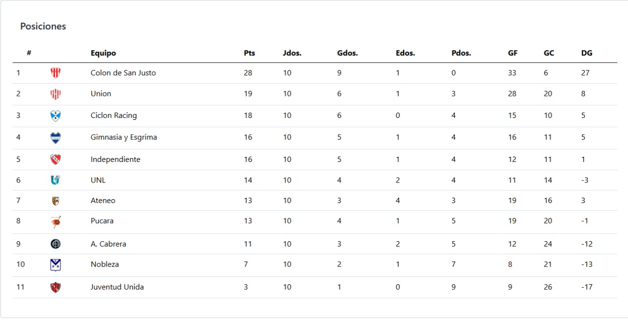Click the Gimnasia y Esgrima crest
628x320 pixels.
[55, 137]
